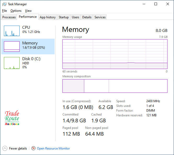Show the Details tab
The width and height of the screenshot is (174, 155).
point(87,17)
